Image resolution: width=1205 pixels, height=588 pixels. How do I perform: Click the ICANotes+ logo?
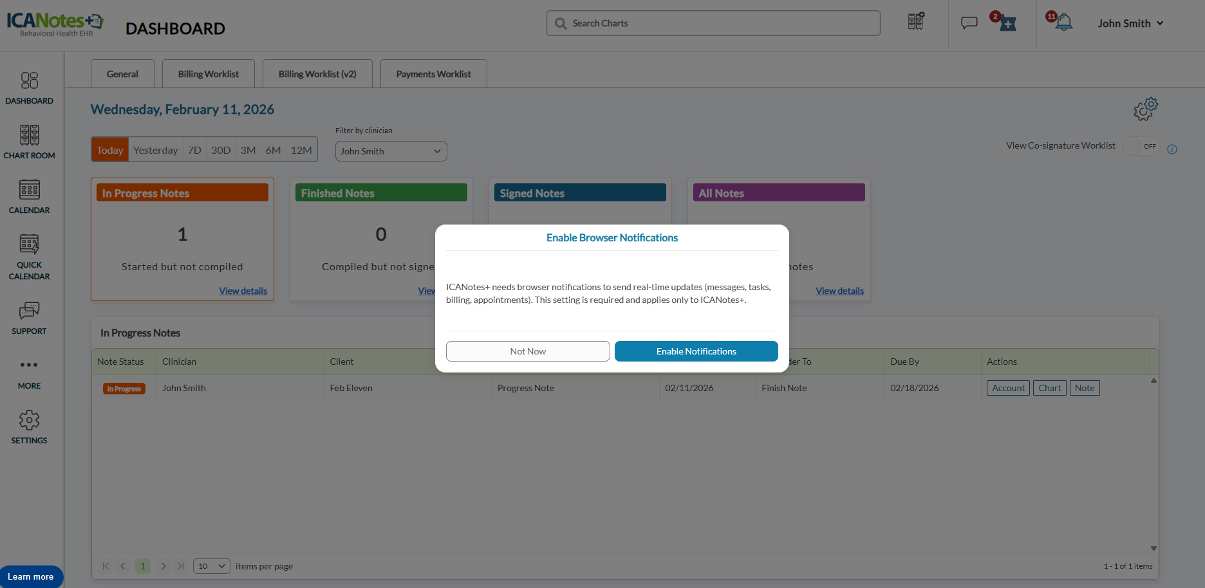pos(55,24)
